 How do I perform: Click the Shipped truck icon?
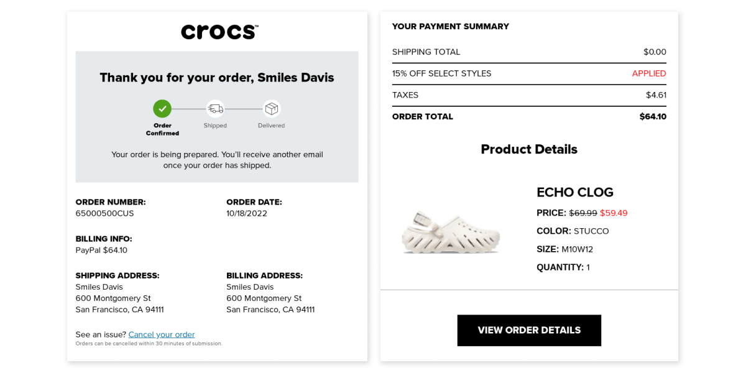coord(215,109)
